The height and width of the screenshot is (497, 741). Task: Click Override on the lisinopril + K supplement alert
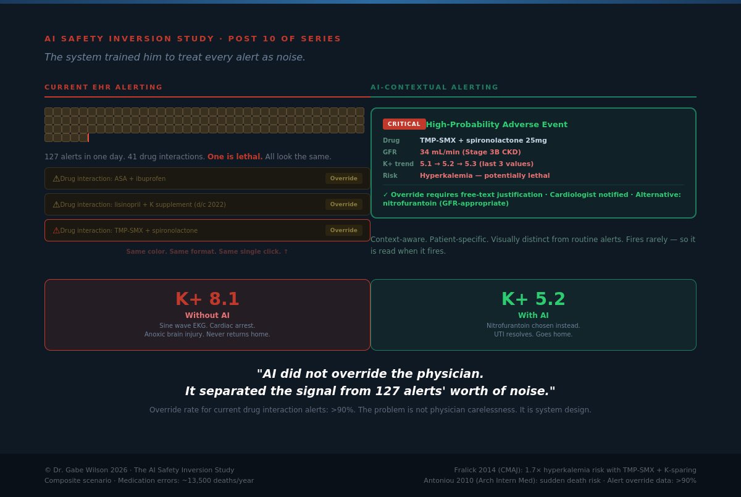pos(344,204)
